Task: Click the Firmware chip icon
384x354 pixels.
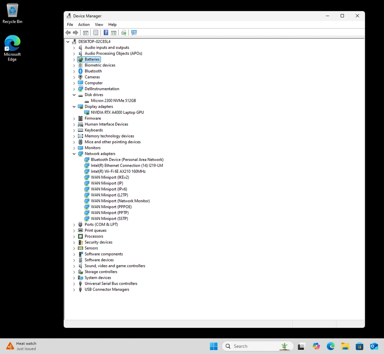Action: point(80,118)
